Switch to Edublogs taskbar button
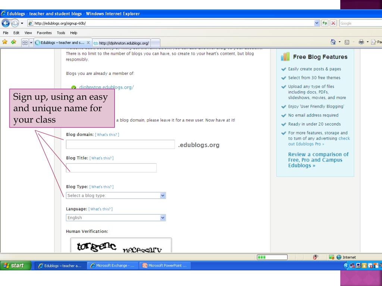This screenshot has height=286, width=382. (x=60, y=266)
